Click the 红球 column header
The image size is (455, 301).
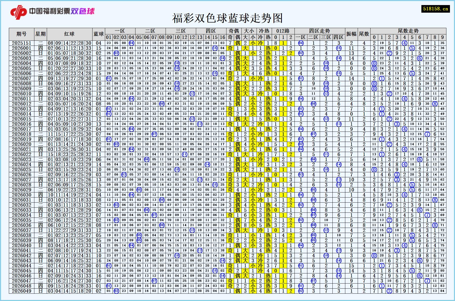point(70,34)
